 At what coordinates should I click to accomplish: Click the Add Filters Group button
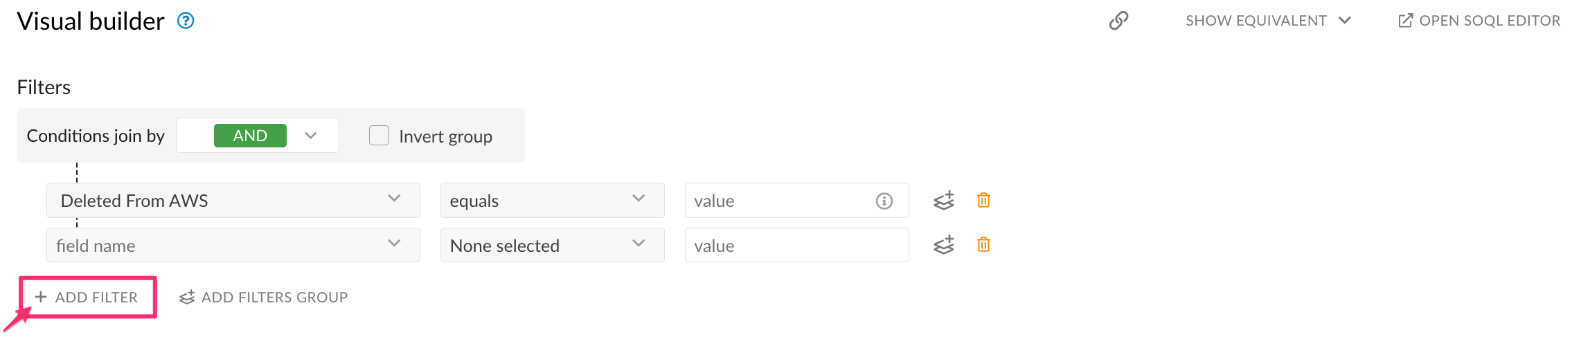[264, 298]
